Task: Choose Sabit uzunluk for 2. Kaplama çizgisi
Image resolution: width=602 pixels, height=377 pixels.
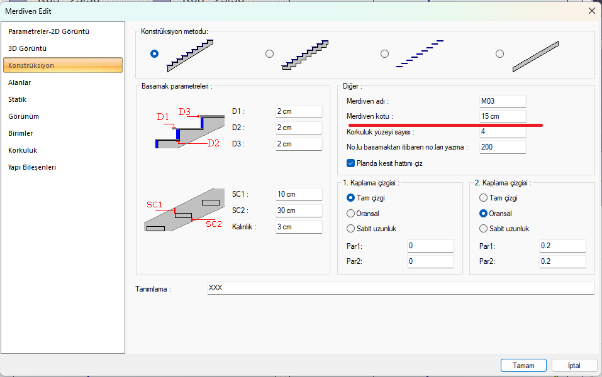Action: click(x=483, y=229)
